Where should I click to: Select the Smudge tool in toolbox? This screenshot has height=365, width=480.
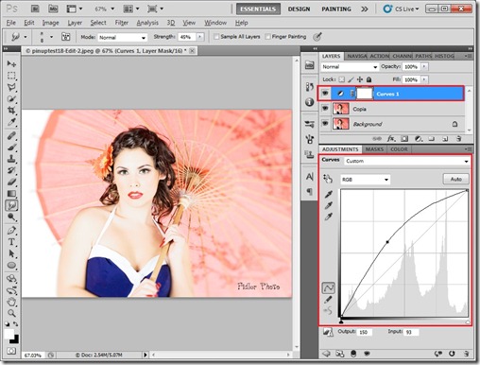[11, 205]
